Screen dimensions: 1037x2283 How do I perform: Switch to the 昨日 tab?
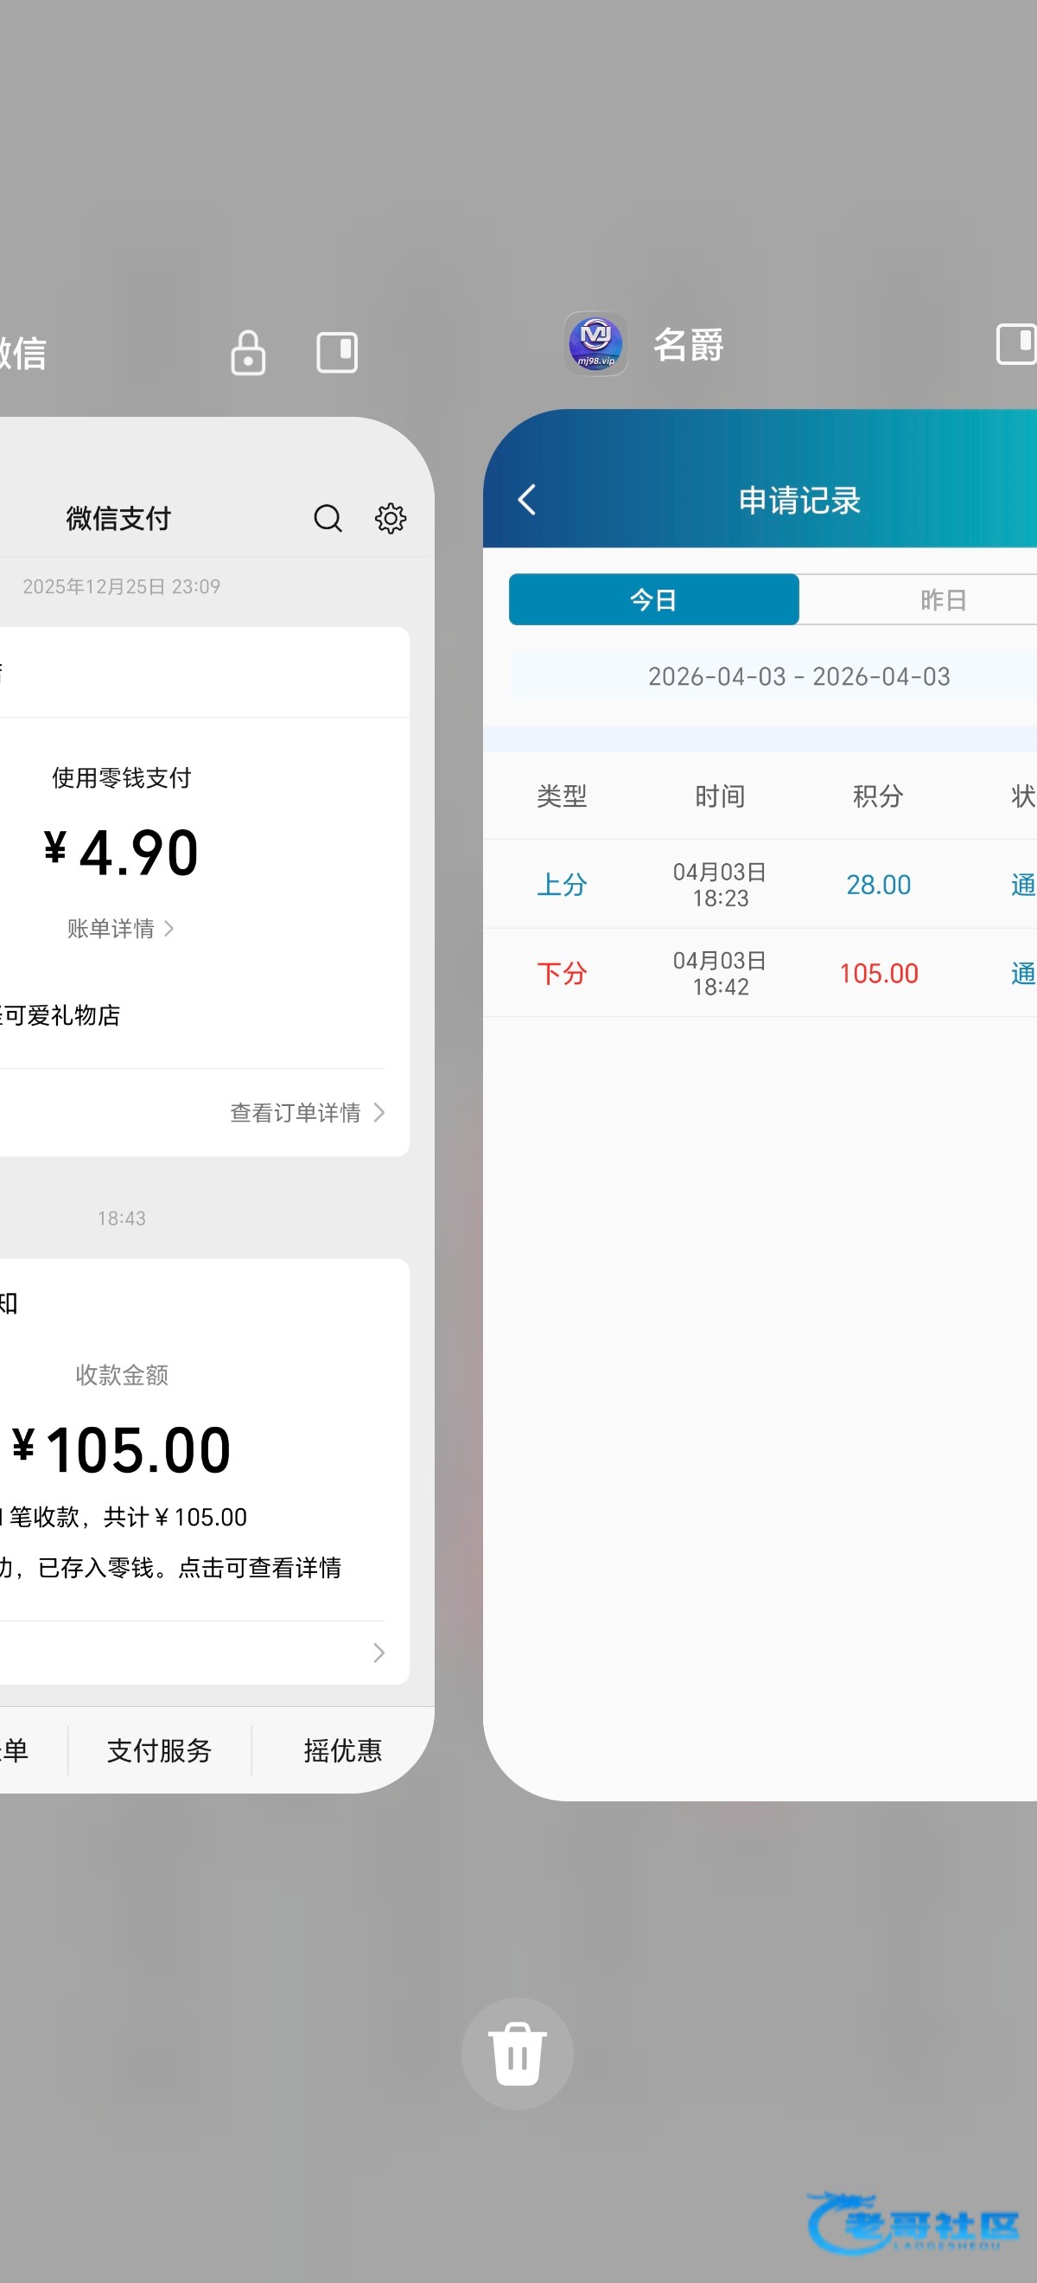pos(942,600)
